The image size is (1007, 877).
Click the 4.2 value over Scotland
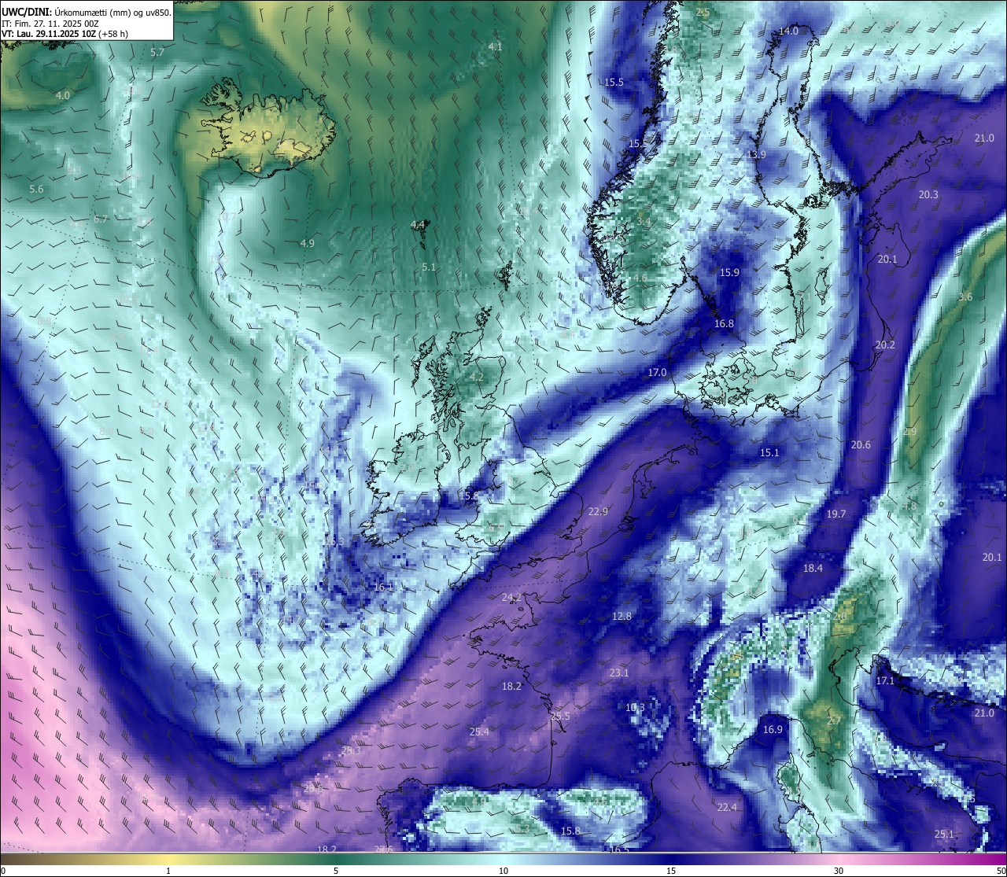click(477, 378)
